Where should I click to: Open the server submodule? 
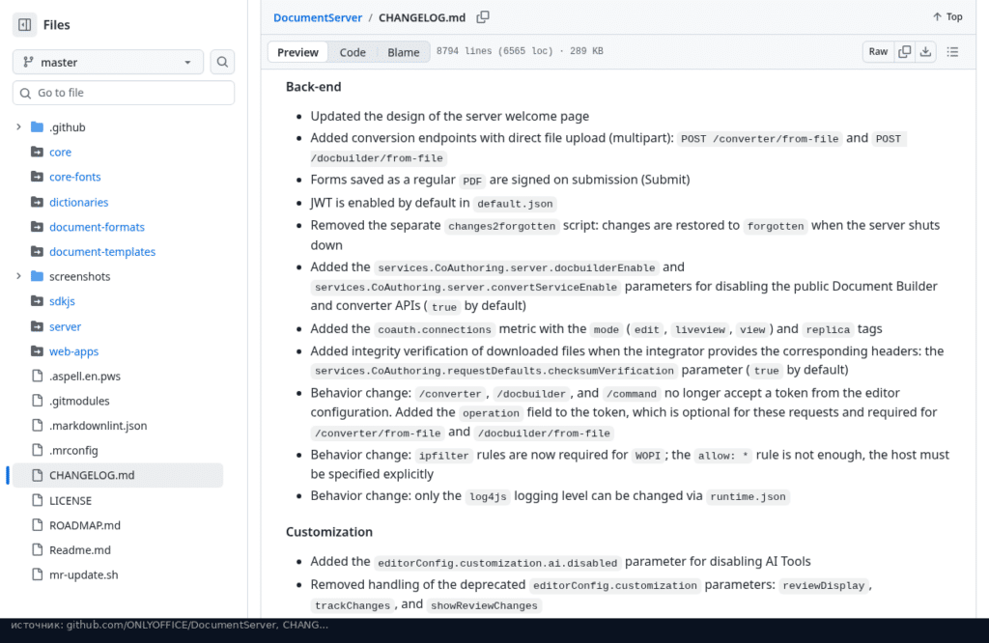(65, 326)
